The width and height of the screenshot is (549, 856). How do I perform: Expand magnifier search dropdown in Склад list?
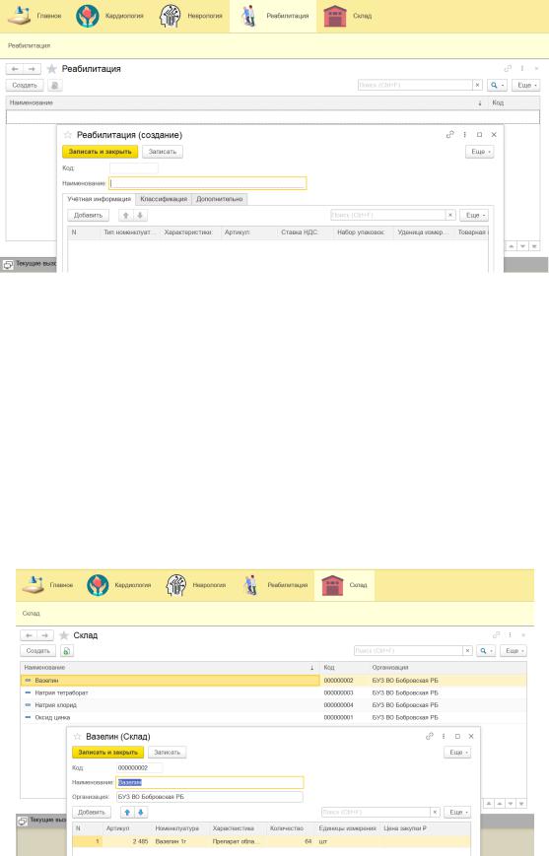tap(486, 651)
